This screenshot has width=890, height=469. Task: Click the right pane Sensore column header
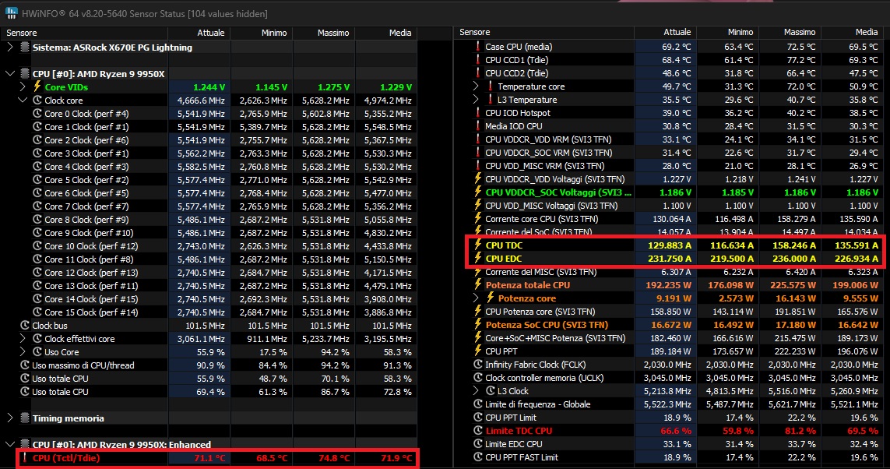[543, 33]
